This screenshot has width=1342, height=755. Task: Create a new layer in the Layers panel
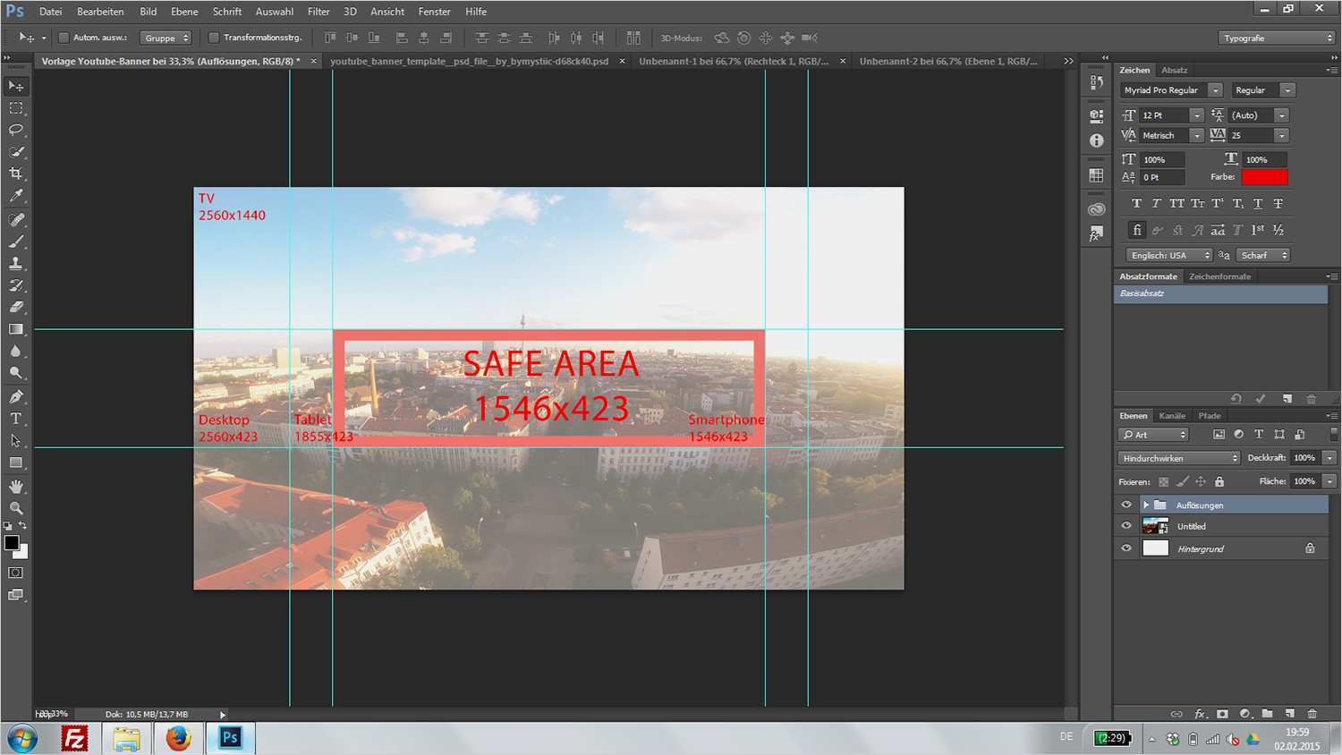tap(1289, 714)
